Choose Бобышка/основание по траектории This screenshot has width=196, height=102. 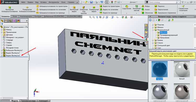[52, 6]
